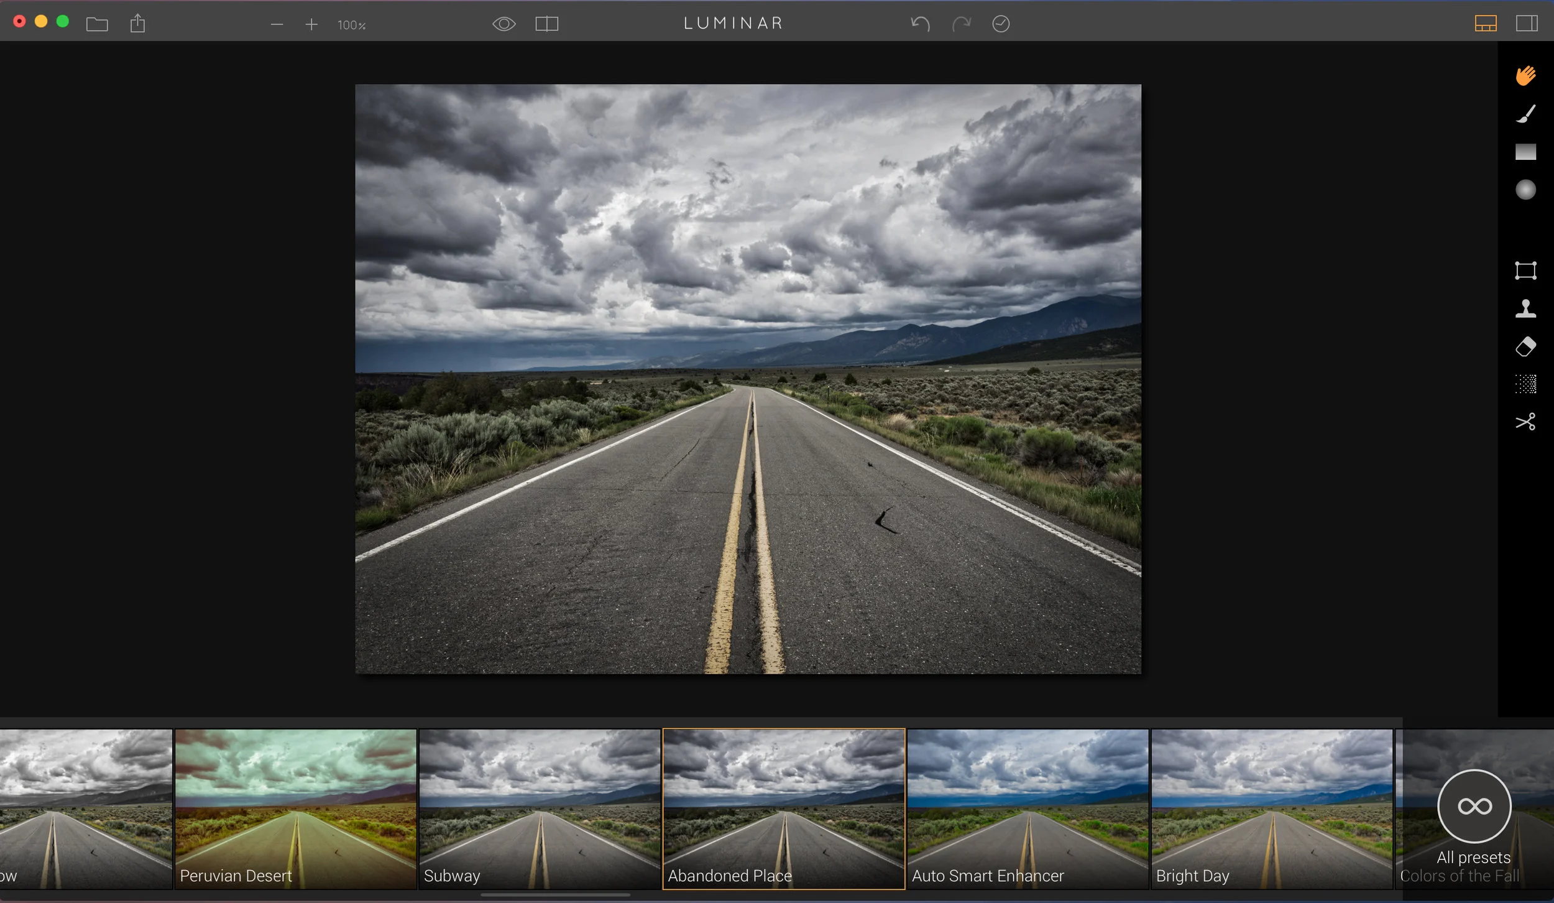Screen dimensions: 1554x903
Task: Open the history clock icon
Action: click(1001, 24)
